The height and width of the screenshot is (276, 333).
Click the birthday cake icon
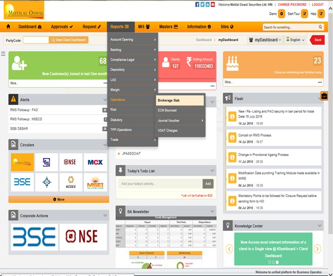(232, 63)
